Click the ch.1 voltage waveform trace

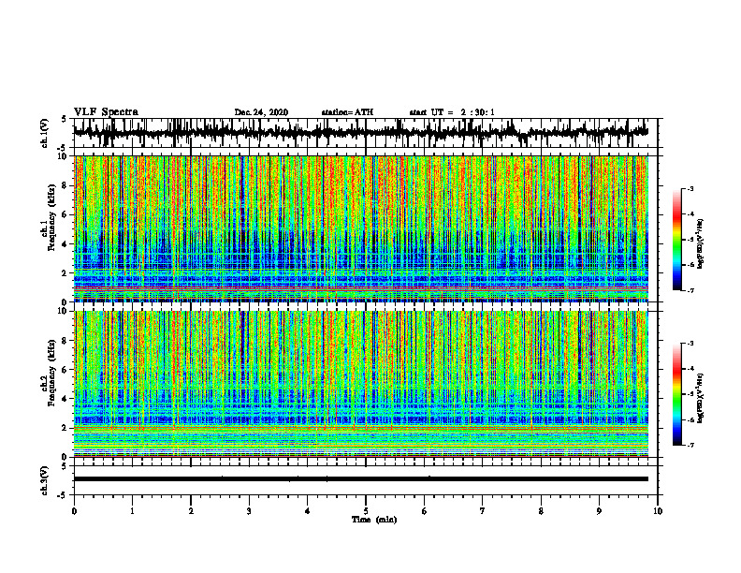[360, 132]
